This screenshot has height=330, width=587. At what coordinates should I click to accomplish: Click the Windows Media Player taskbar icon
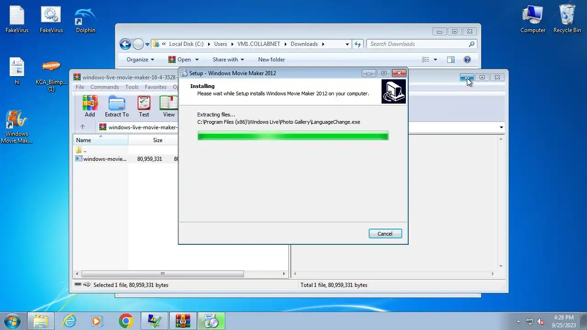97,321
